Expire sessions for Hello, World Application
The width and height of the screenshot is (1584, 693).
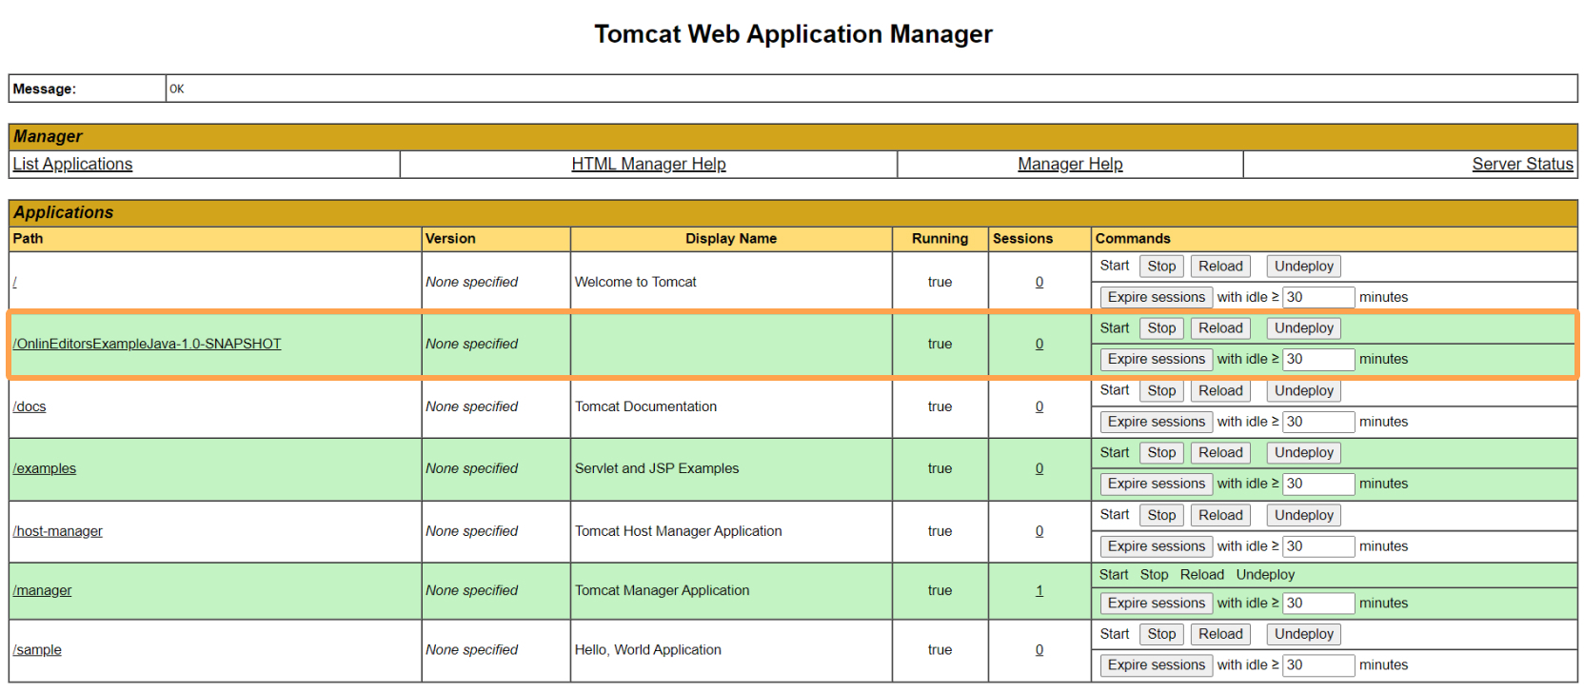pos(1157,665)
